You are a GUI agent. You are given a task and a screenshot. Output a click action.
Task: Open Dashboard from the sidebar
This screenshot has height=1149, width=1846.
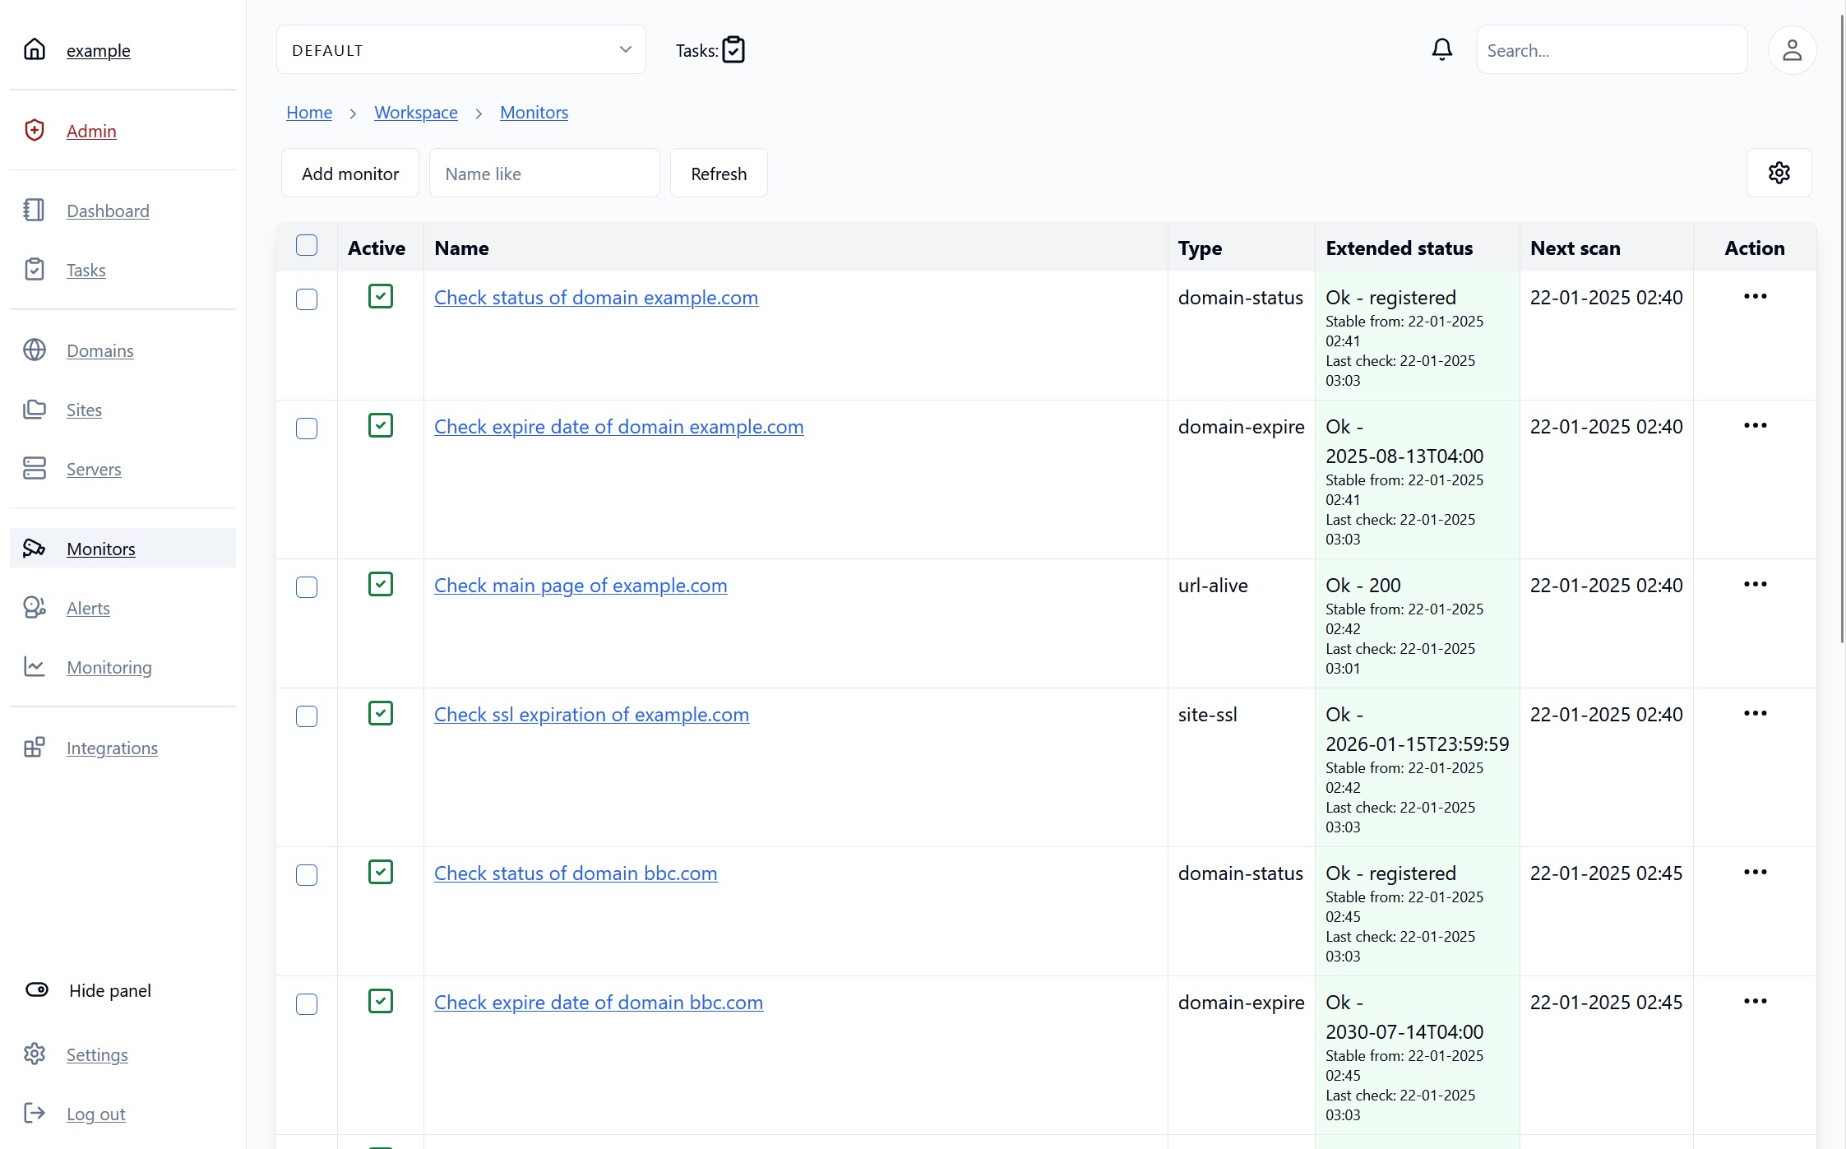(108, 211)
